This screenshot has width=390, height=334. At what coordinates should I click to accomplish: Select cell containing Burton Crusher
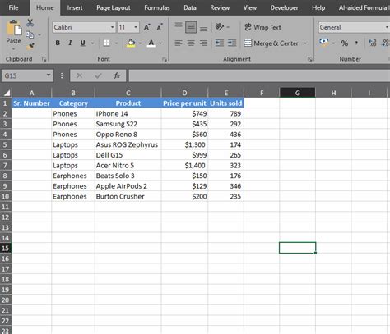pyautogui.click(x=128, y=196)
